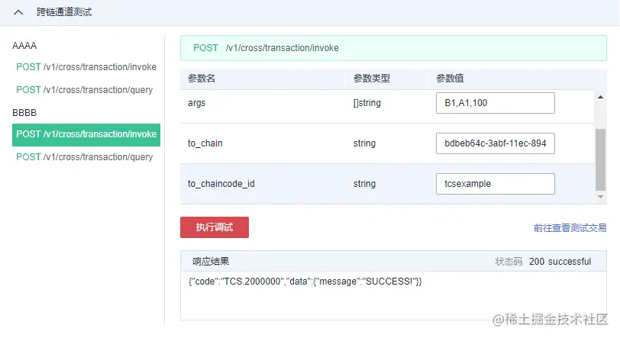
Task: Edit the to_chain value field
Action: 495,143
